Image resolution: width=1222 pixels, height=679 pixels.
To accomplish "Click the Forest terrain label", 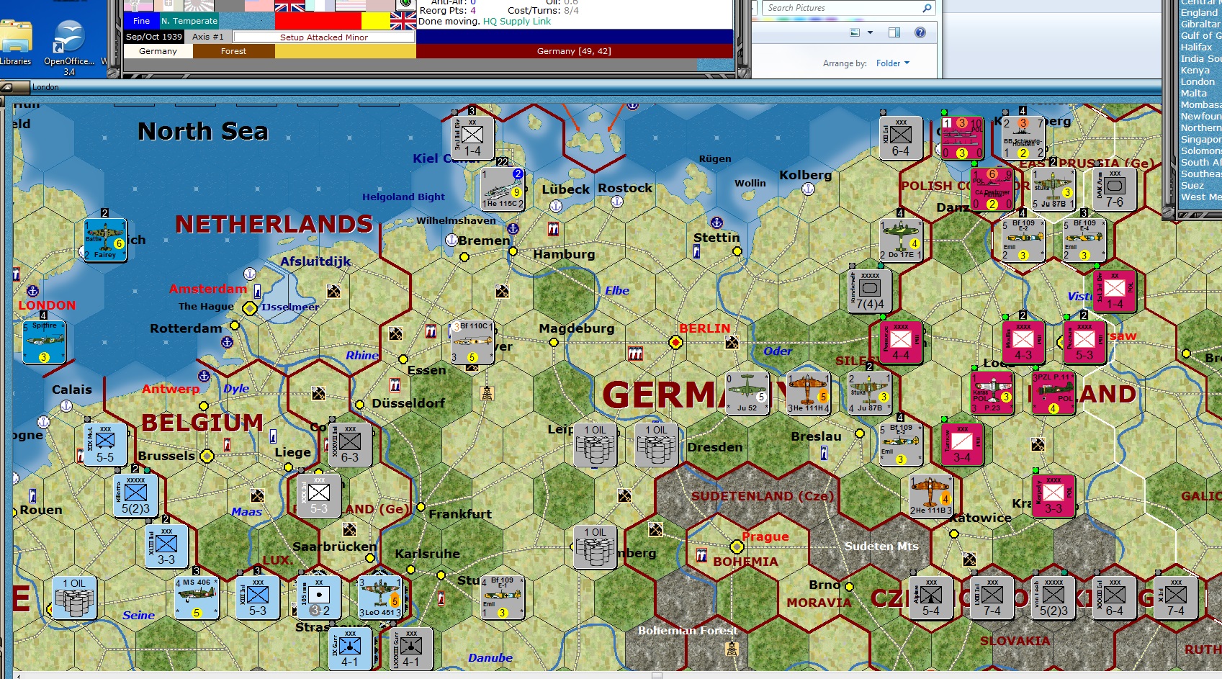I will pos(233,51).
